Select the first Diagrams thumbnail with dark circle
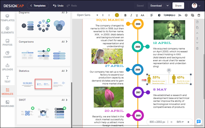 tap(27, 26)
